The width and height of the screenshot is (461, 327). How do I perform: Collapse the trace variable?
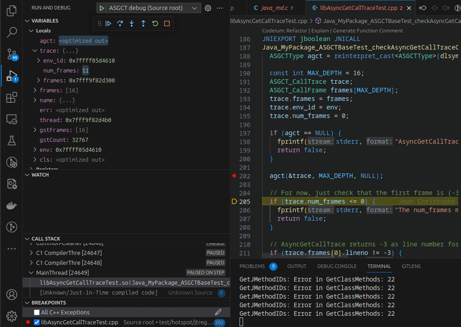pyautogui.click(x=35, y=51)
